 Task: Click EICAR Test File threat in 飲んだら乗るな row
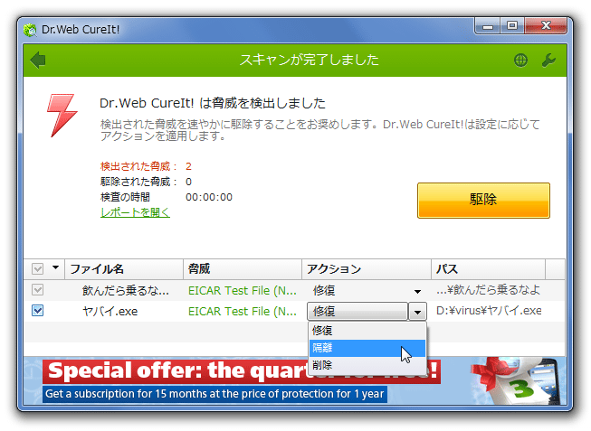(x=243, y=291)
